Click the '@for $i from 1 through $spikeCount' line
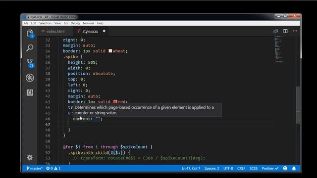 coord(108,147)
